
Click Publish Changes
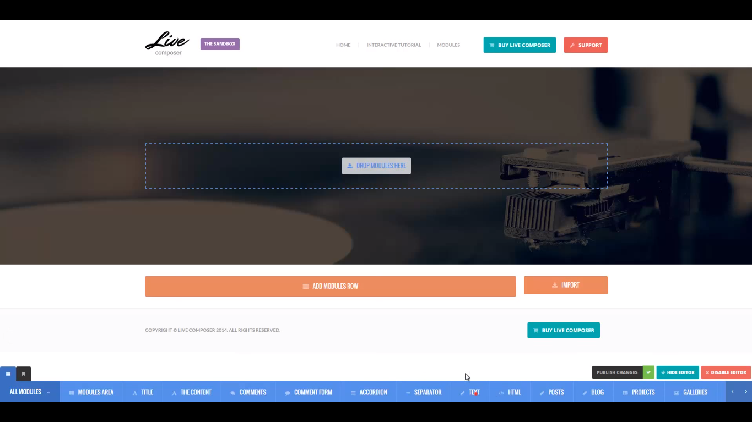click(x=617, y=372)
